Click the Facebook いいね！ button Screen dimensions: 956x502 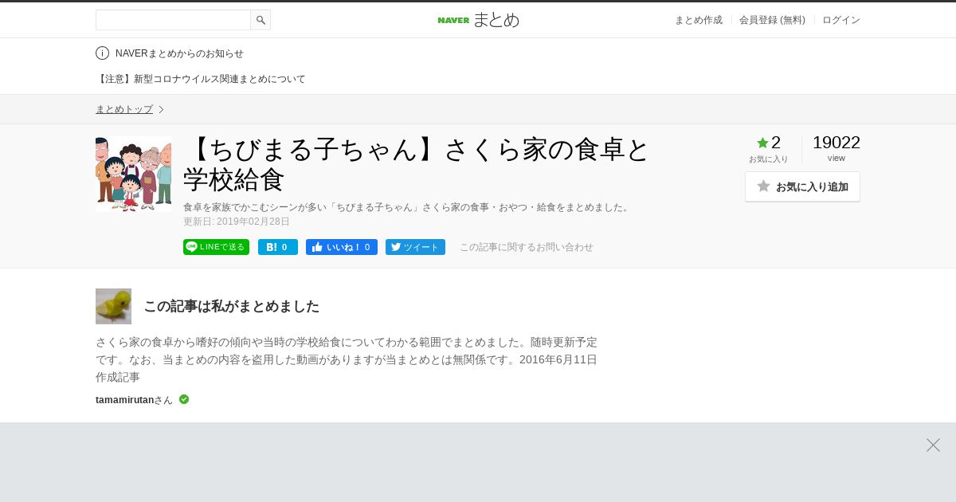pyautogui.click(x=342, y=247)
